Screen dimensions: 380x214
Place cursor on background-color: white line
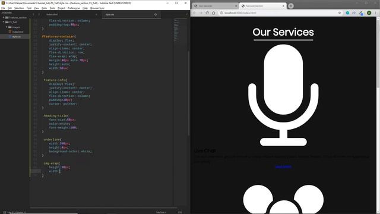70,152
